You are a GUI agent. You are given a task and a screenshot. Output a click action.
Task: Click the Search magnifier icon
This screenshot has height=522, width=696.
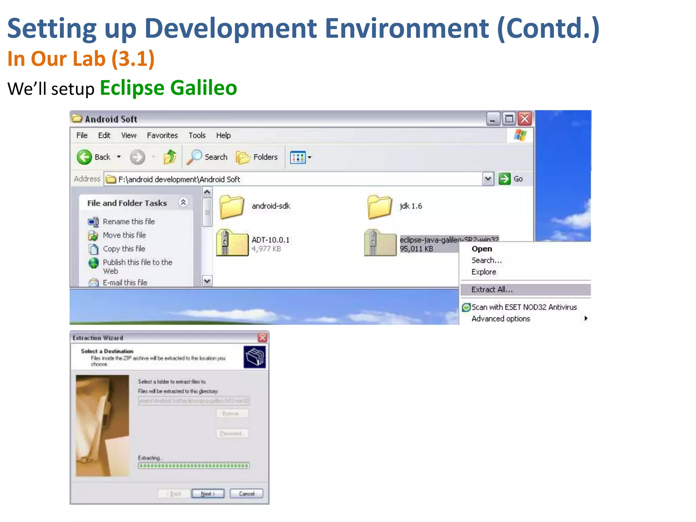(194, 157)
